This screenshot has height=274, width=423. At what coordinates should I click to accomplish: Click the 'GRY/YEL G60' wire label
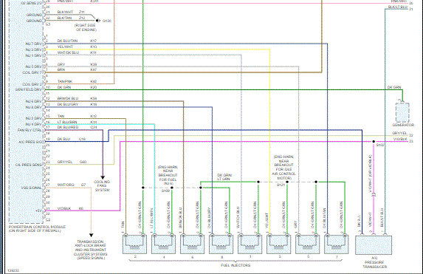coord(72,162)
